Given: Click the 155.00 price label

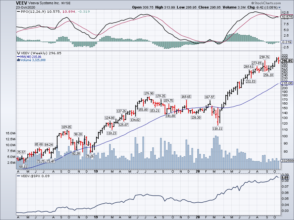Looking at the screenshot, I should pos(143,110).
